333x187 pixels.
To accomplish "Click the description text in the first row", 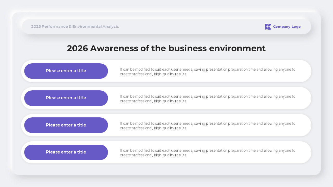I will pos(207,72).
